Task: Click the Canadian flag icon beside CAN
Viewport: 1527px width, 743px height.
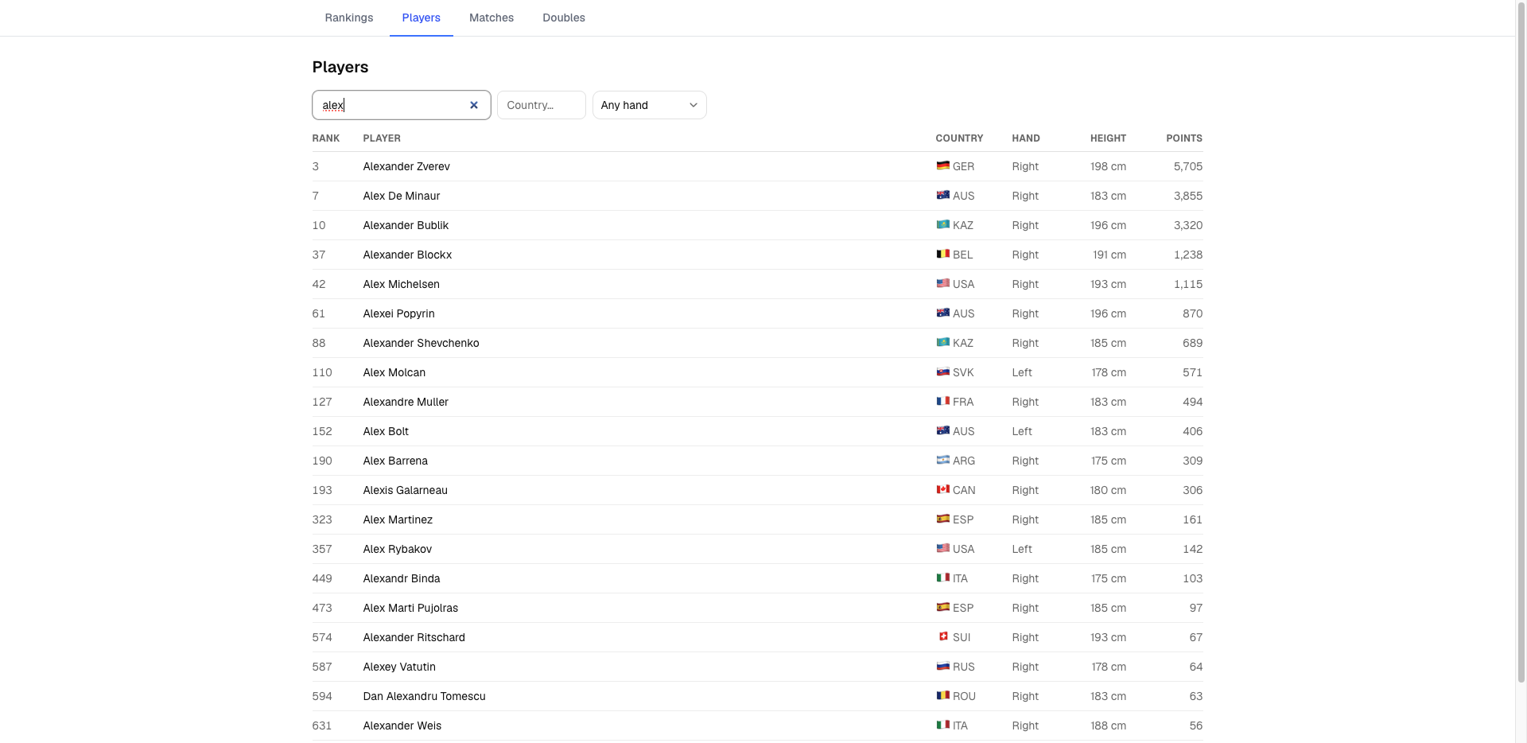Action: tap(942, 489)
